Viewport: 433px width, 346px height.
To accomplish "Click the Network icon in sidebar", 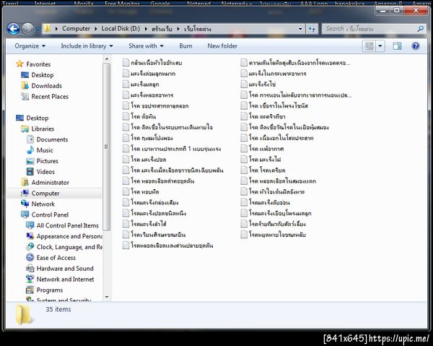I will 25,204.
